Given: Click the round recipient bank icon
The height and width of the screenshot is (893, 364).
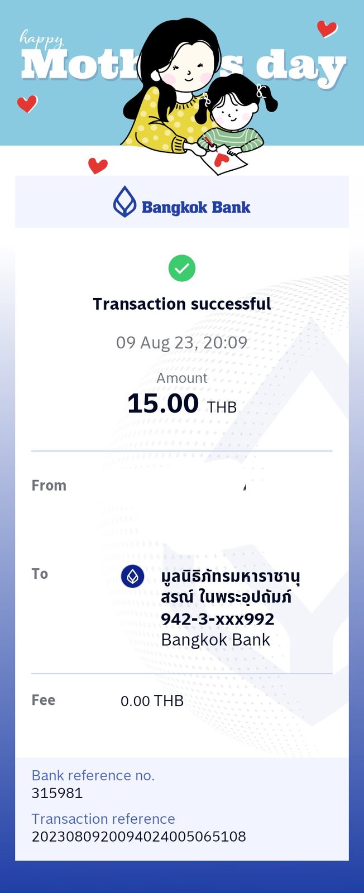Looking at the screenshot, I should click(x=132, y=576).
